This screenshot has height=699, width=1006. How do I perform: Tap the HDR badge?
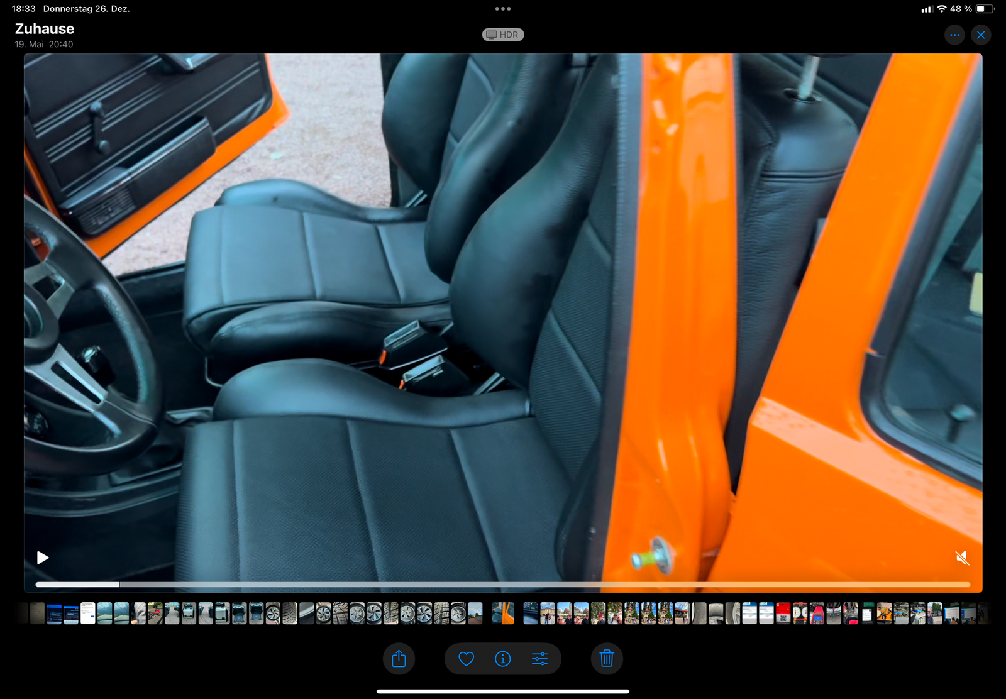point(503,35)
